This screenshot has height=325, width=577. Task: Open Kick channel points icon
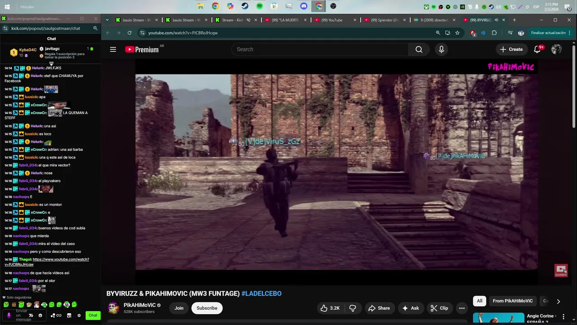click(x=56, y=316)
